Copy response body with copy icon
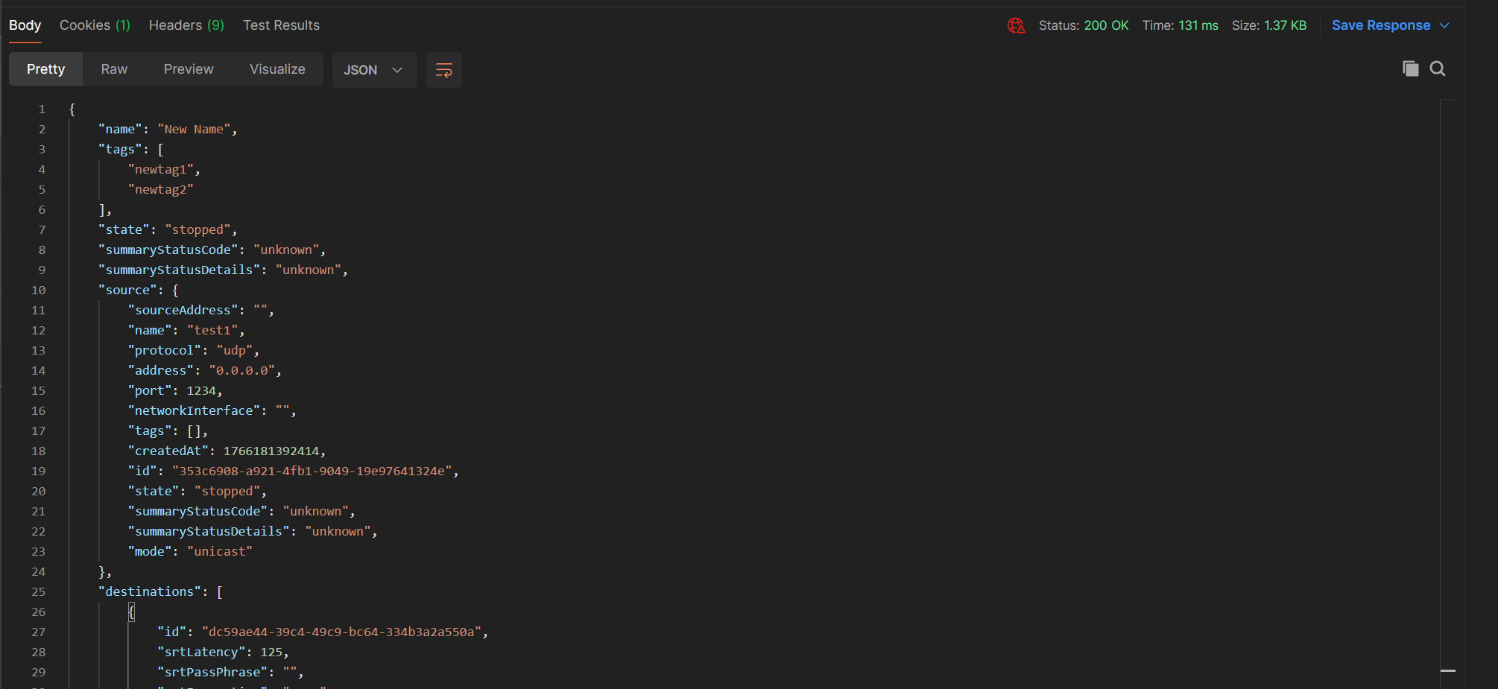 [1410, 69]
